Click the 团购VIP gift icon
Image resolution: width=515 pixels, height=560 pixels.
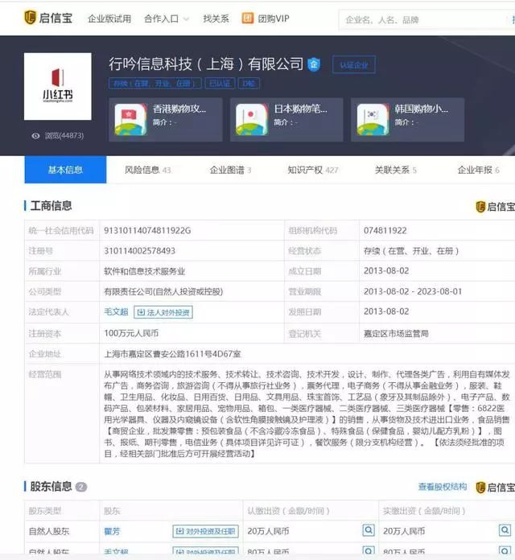coord(248,19)
